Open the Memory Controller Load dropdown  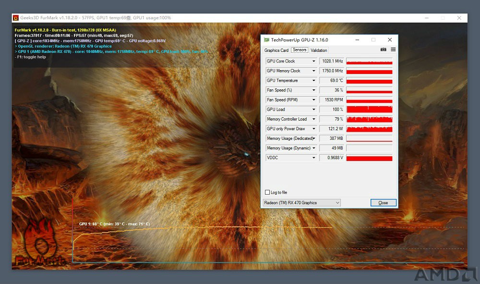[314, 119]
